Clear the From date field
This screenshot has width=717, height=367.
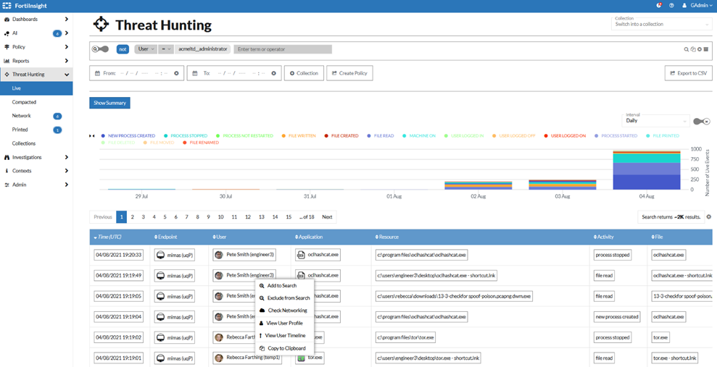pos(176,73)
